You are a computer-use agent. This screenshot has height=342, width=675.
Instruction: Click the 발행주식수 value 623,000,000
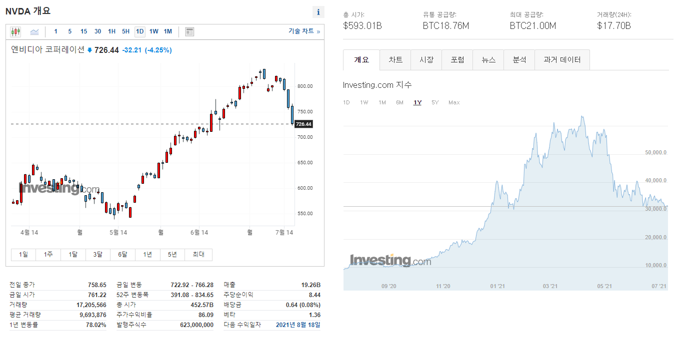coord(196,325)
